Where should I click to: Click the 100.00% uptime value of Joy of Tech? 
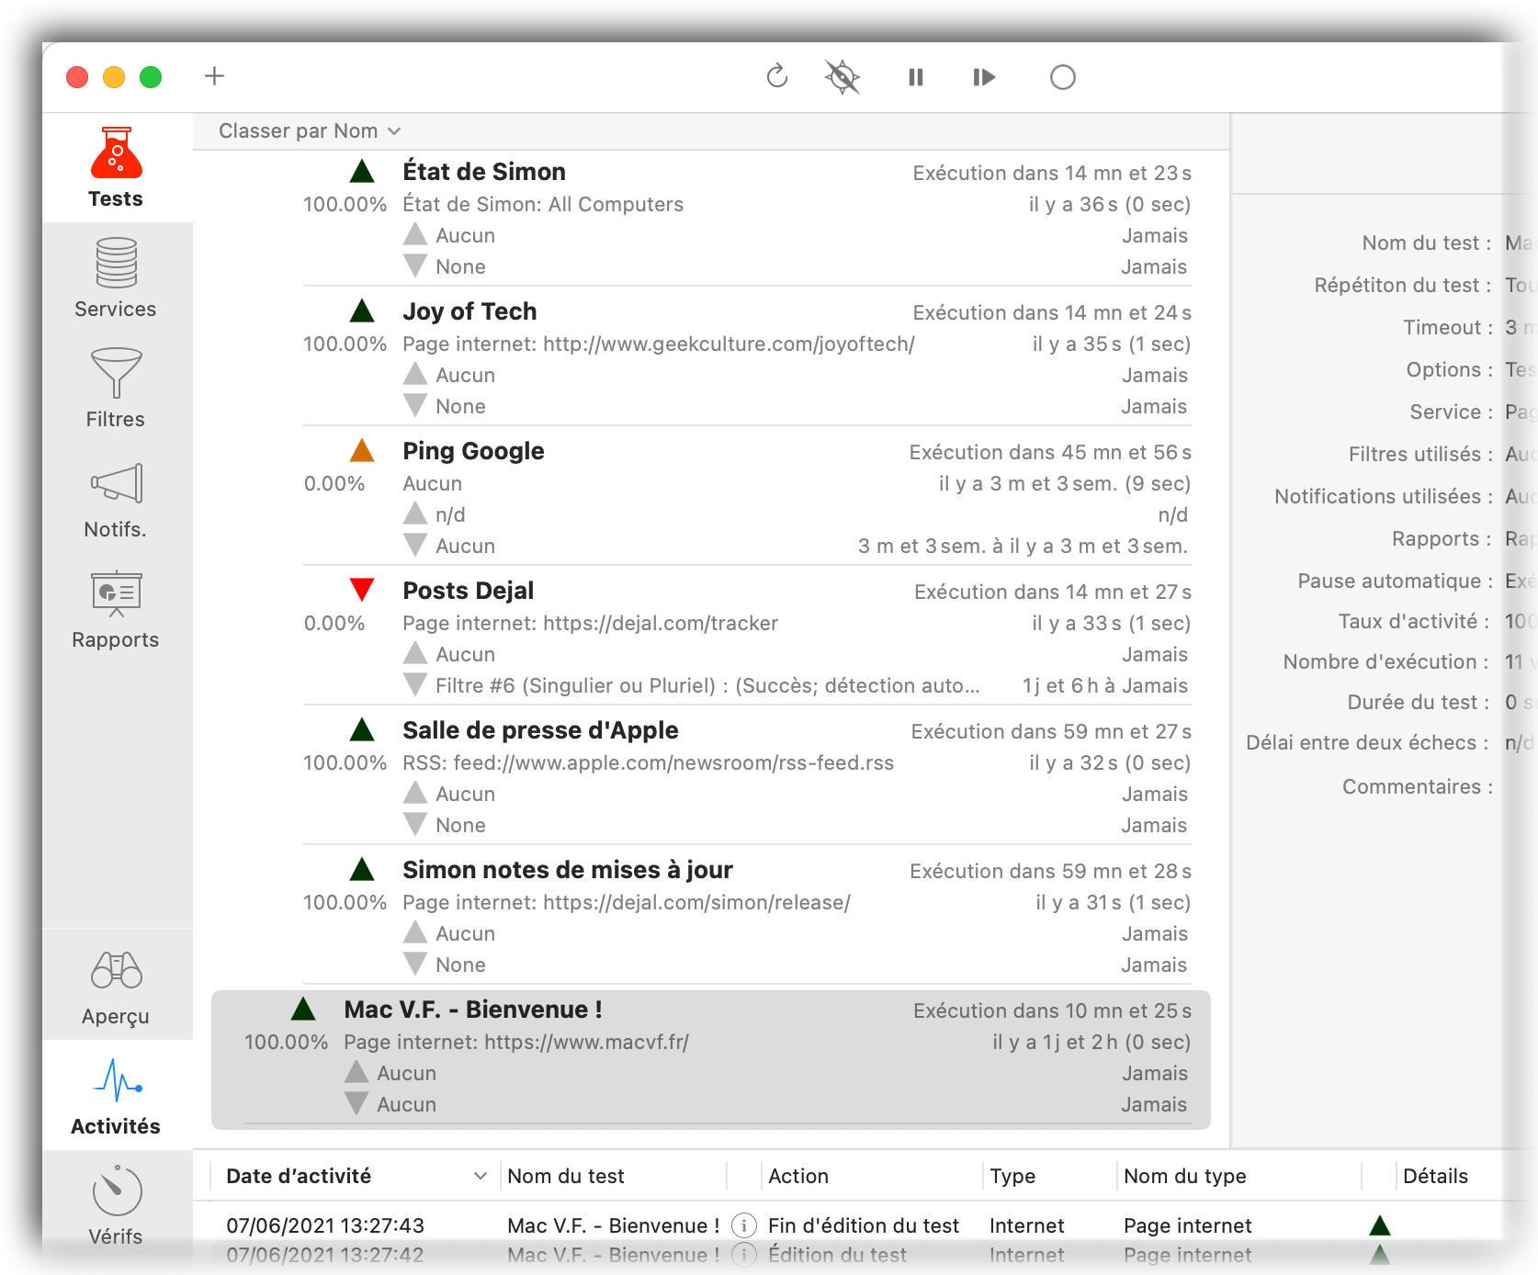pos(345,344)
